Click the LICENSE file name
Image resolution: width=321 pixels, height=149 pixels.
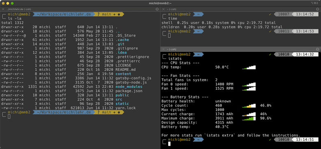point(123,65)
